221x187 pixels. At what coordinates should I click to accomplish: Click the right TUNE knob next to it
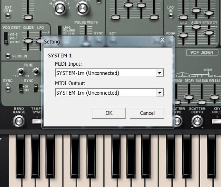(36, 72)
